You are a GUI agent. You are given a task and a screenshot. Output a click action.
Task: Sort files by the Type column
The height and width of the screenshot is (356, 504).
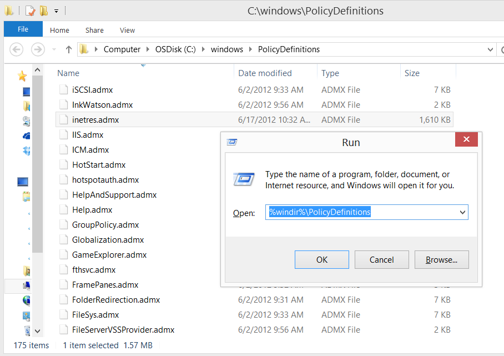point(330,73)
